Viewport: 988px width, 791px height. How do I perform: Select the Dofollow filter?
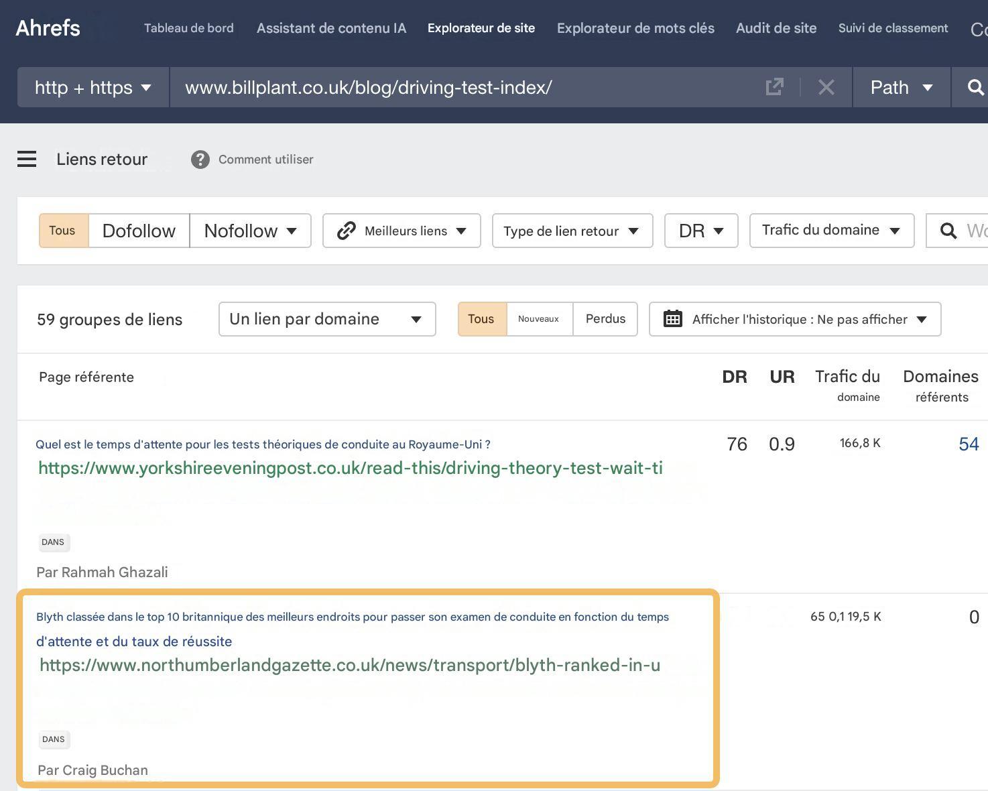coord(139,231)
